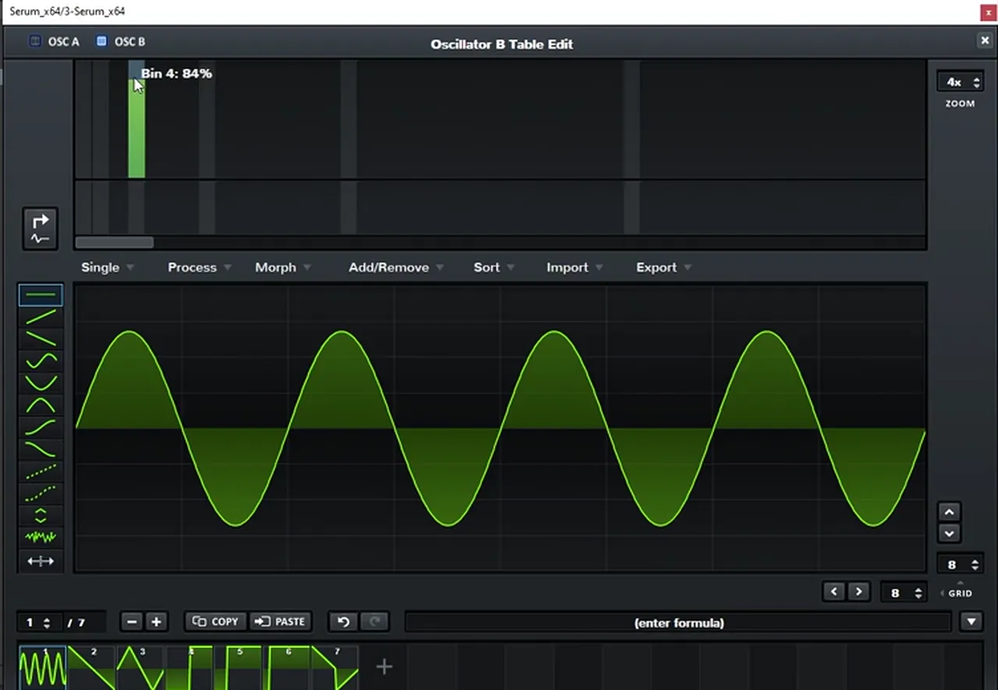Close the Oscillator B Table Edit panel
998x690 pixels.
[x=985, y=40]
